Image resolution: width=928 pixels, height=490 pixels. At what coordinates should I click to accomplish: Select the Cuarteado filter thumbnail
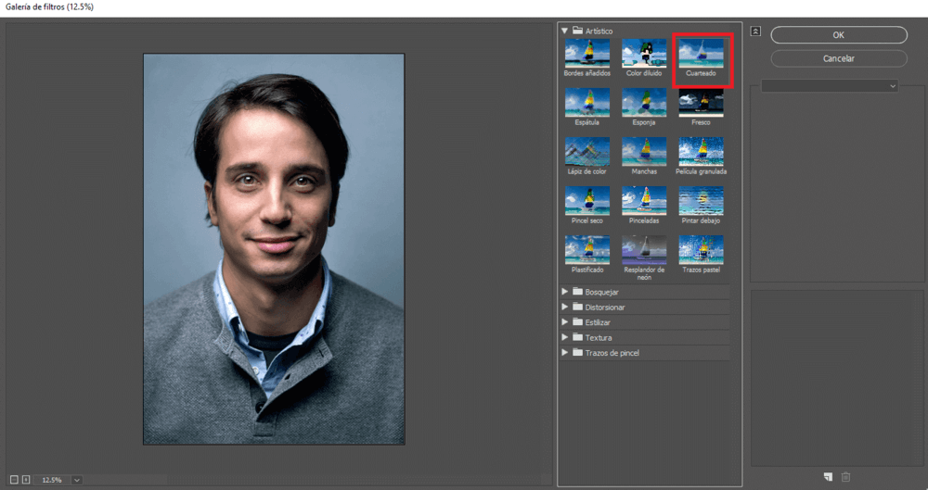tap(701, 53)
